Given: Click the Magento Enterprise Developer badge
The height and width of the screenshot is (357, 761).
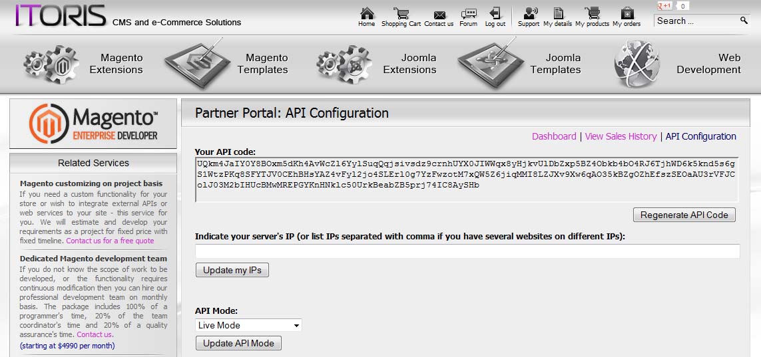Looking at the screenshot, I should click(x=93, y=123).
